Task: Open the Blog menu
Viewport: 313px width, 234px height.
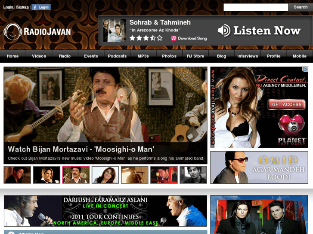Action: point(221,56)
